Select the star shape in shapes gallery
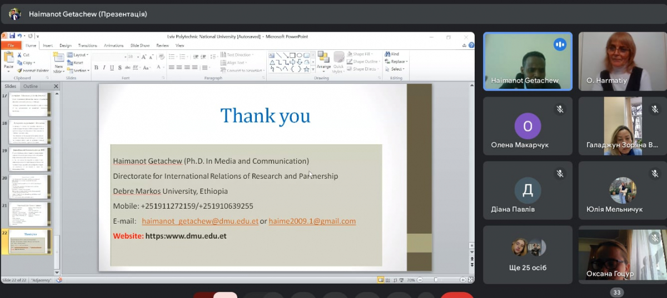Screen dimensions: 667x298 coord(307,69)
